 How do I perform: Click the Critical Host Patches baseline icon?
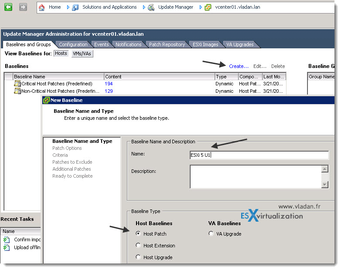pyautogui.click(x=17, y=84)
